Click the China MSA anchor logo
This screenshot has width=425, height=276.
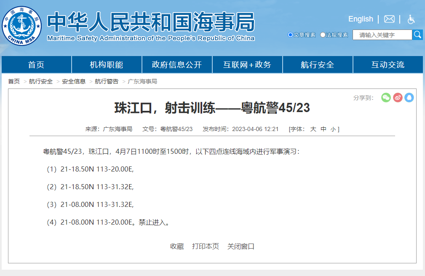22,26
